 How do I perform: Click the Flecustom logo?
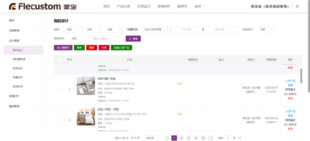[43, 7]
